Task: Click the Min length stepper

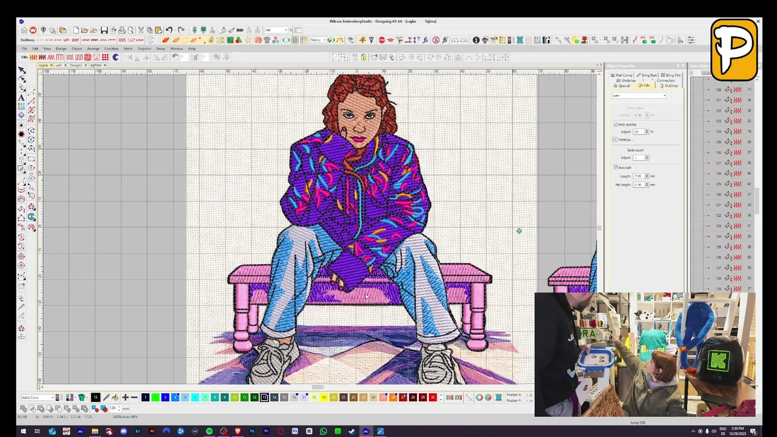Action: click(646, 185)
